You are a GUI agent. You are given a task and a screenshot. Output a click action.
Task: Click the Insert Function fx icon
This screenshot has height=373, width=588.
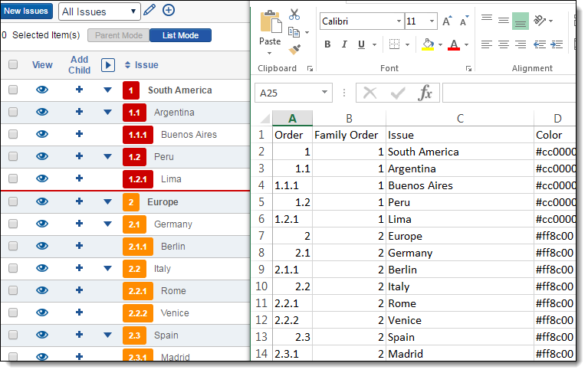click(425, 93)
